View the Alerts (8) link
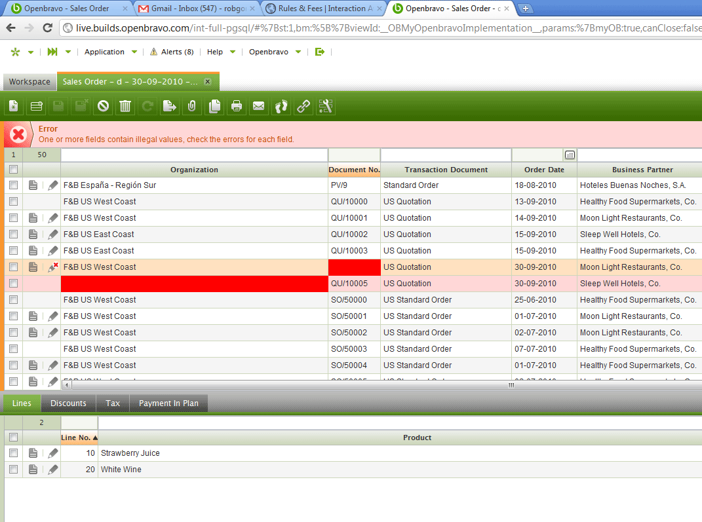This screenshot has width=702, height=522. [x=172, y=52]
